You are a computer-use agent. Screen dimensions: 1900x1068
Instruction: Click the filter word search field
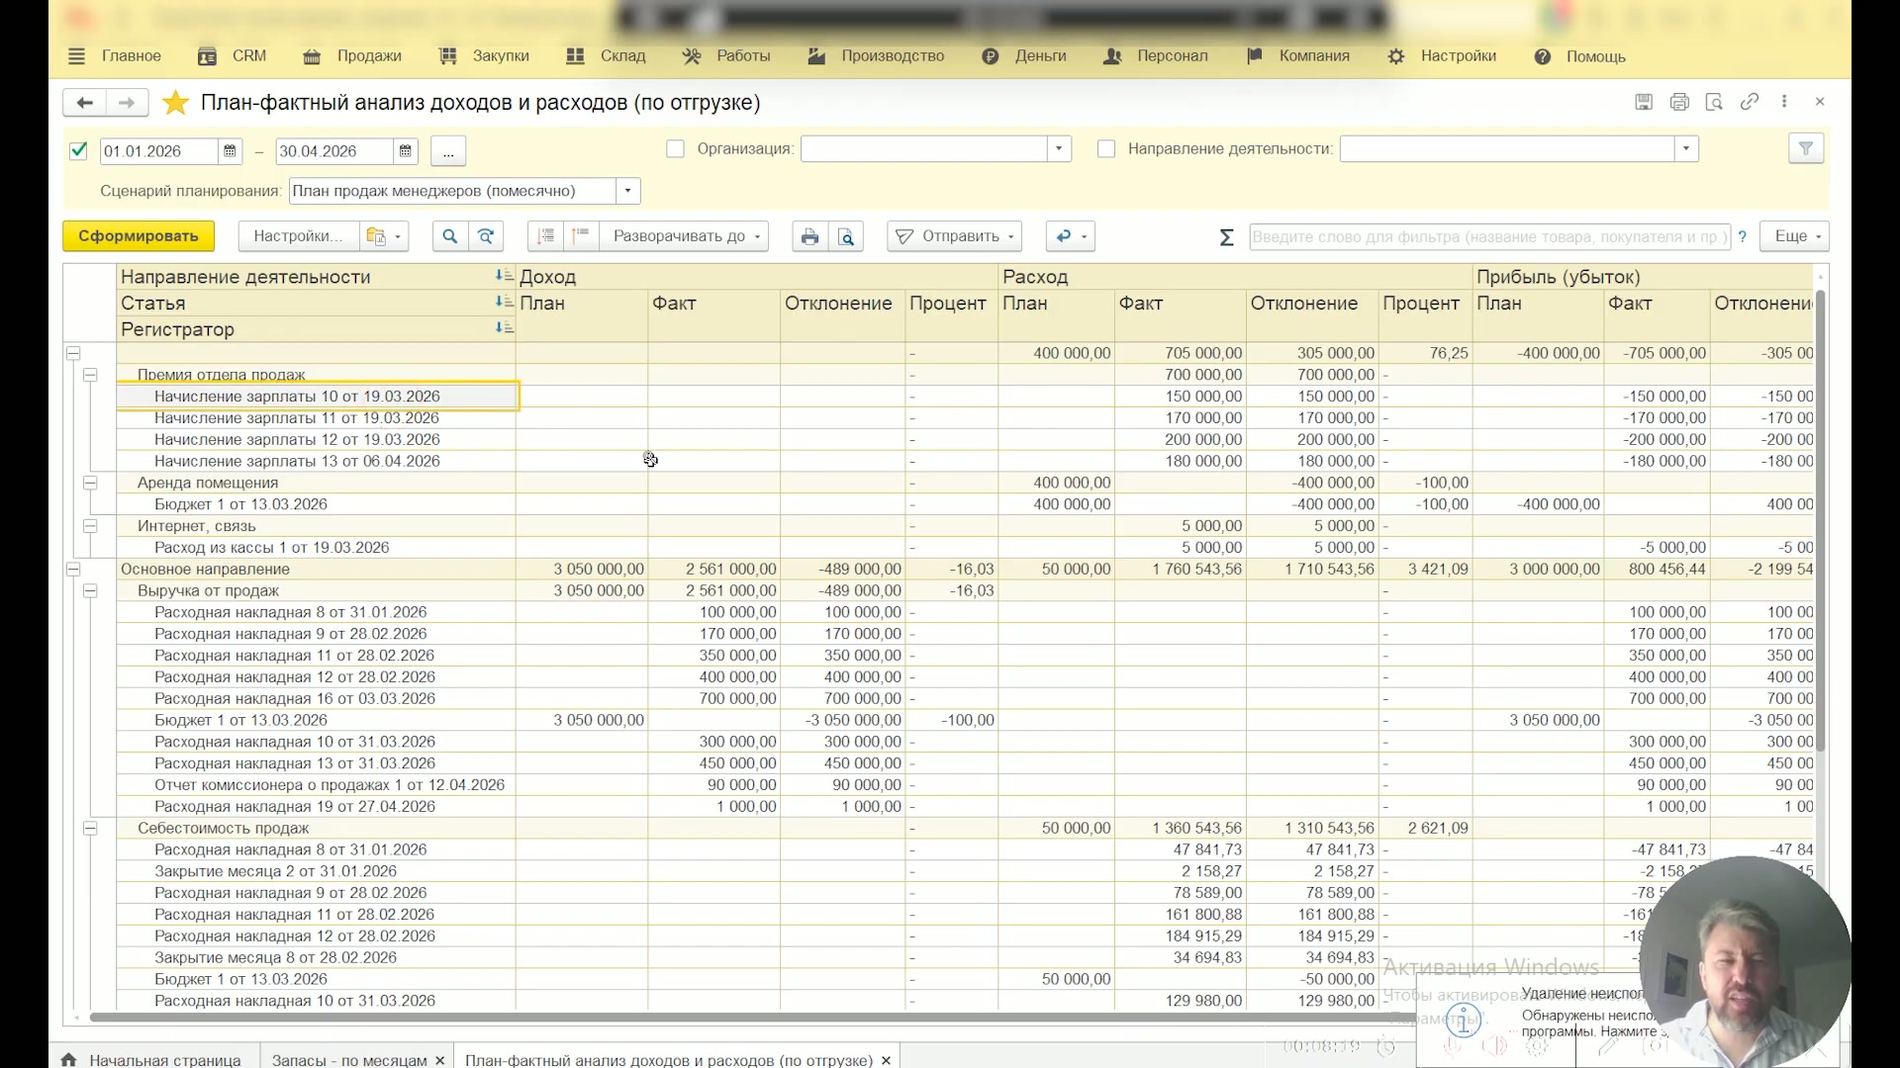[x=1489, y=236]
